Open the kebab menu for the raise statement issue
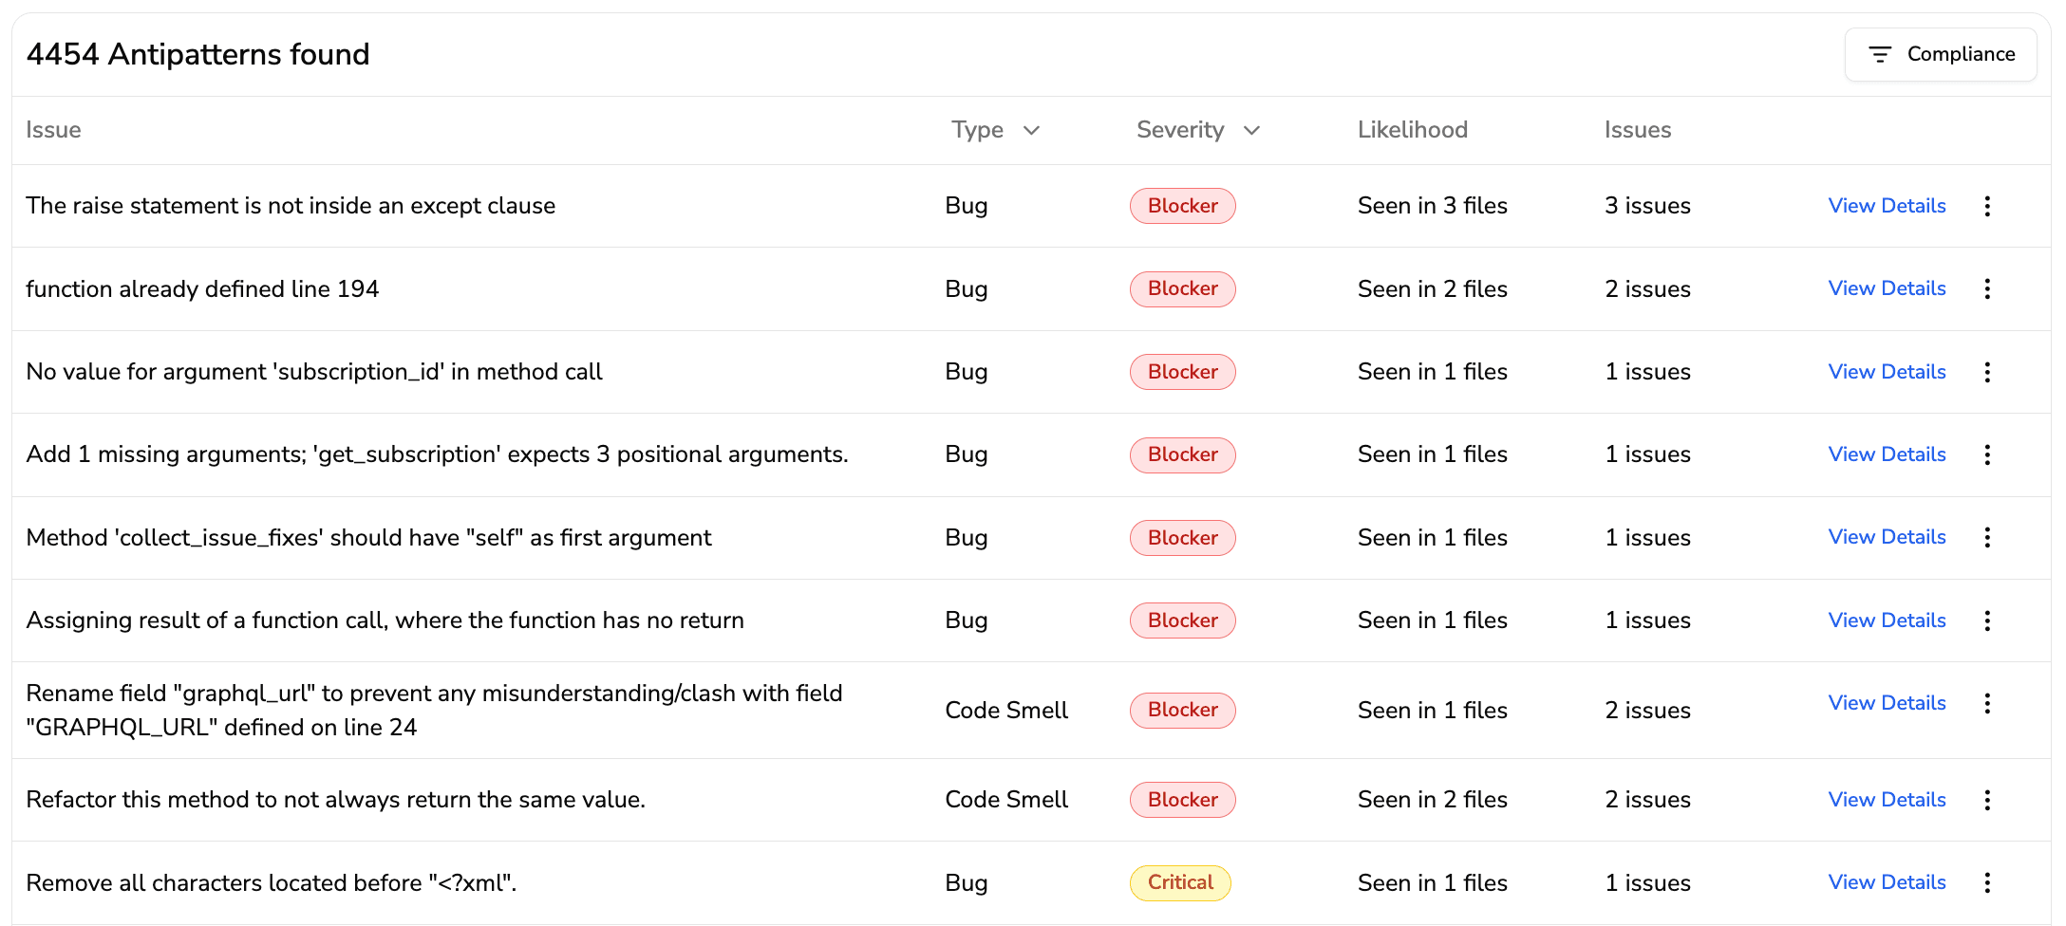This screenshot has height=926, width=2066. [1987, 205]
